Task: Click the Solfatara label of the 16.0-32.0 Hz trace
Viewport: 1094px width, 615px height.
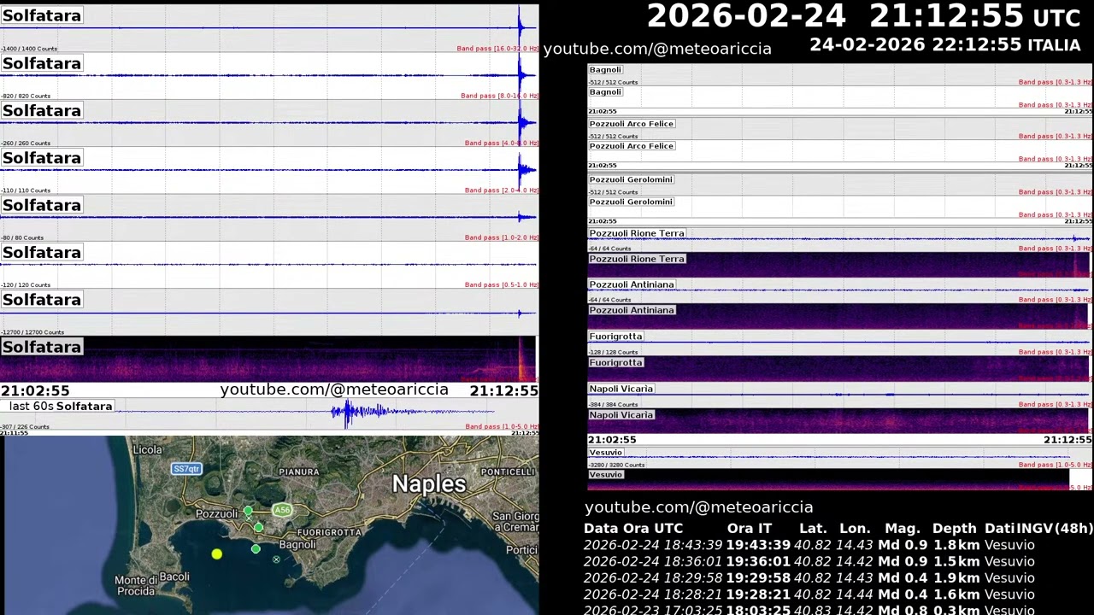Action: tap(42, 15)
